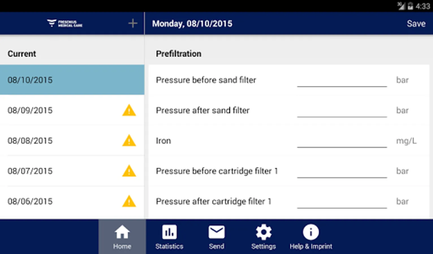Click the Fresenius Medical Care logo
This screenshot has width=433, height=254.
point(64,23)
